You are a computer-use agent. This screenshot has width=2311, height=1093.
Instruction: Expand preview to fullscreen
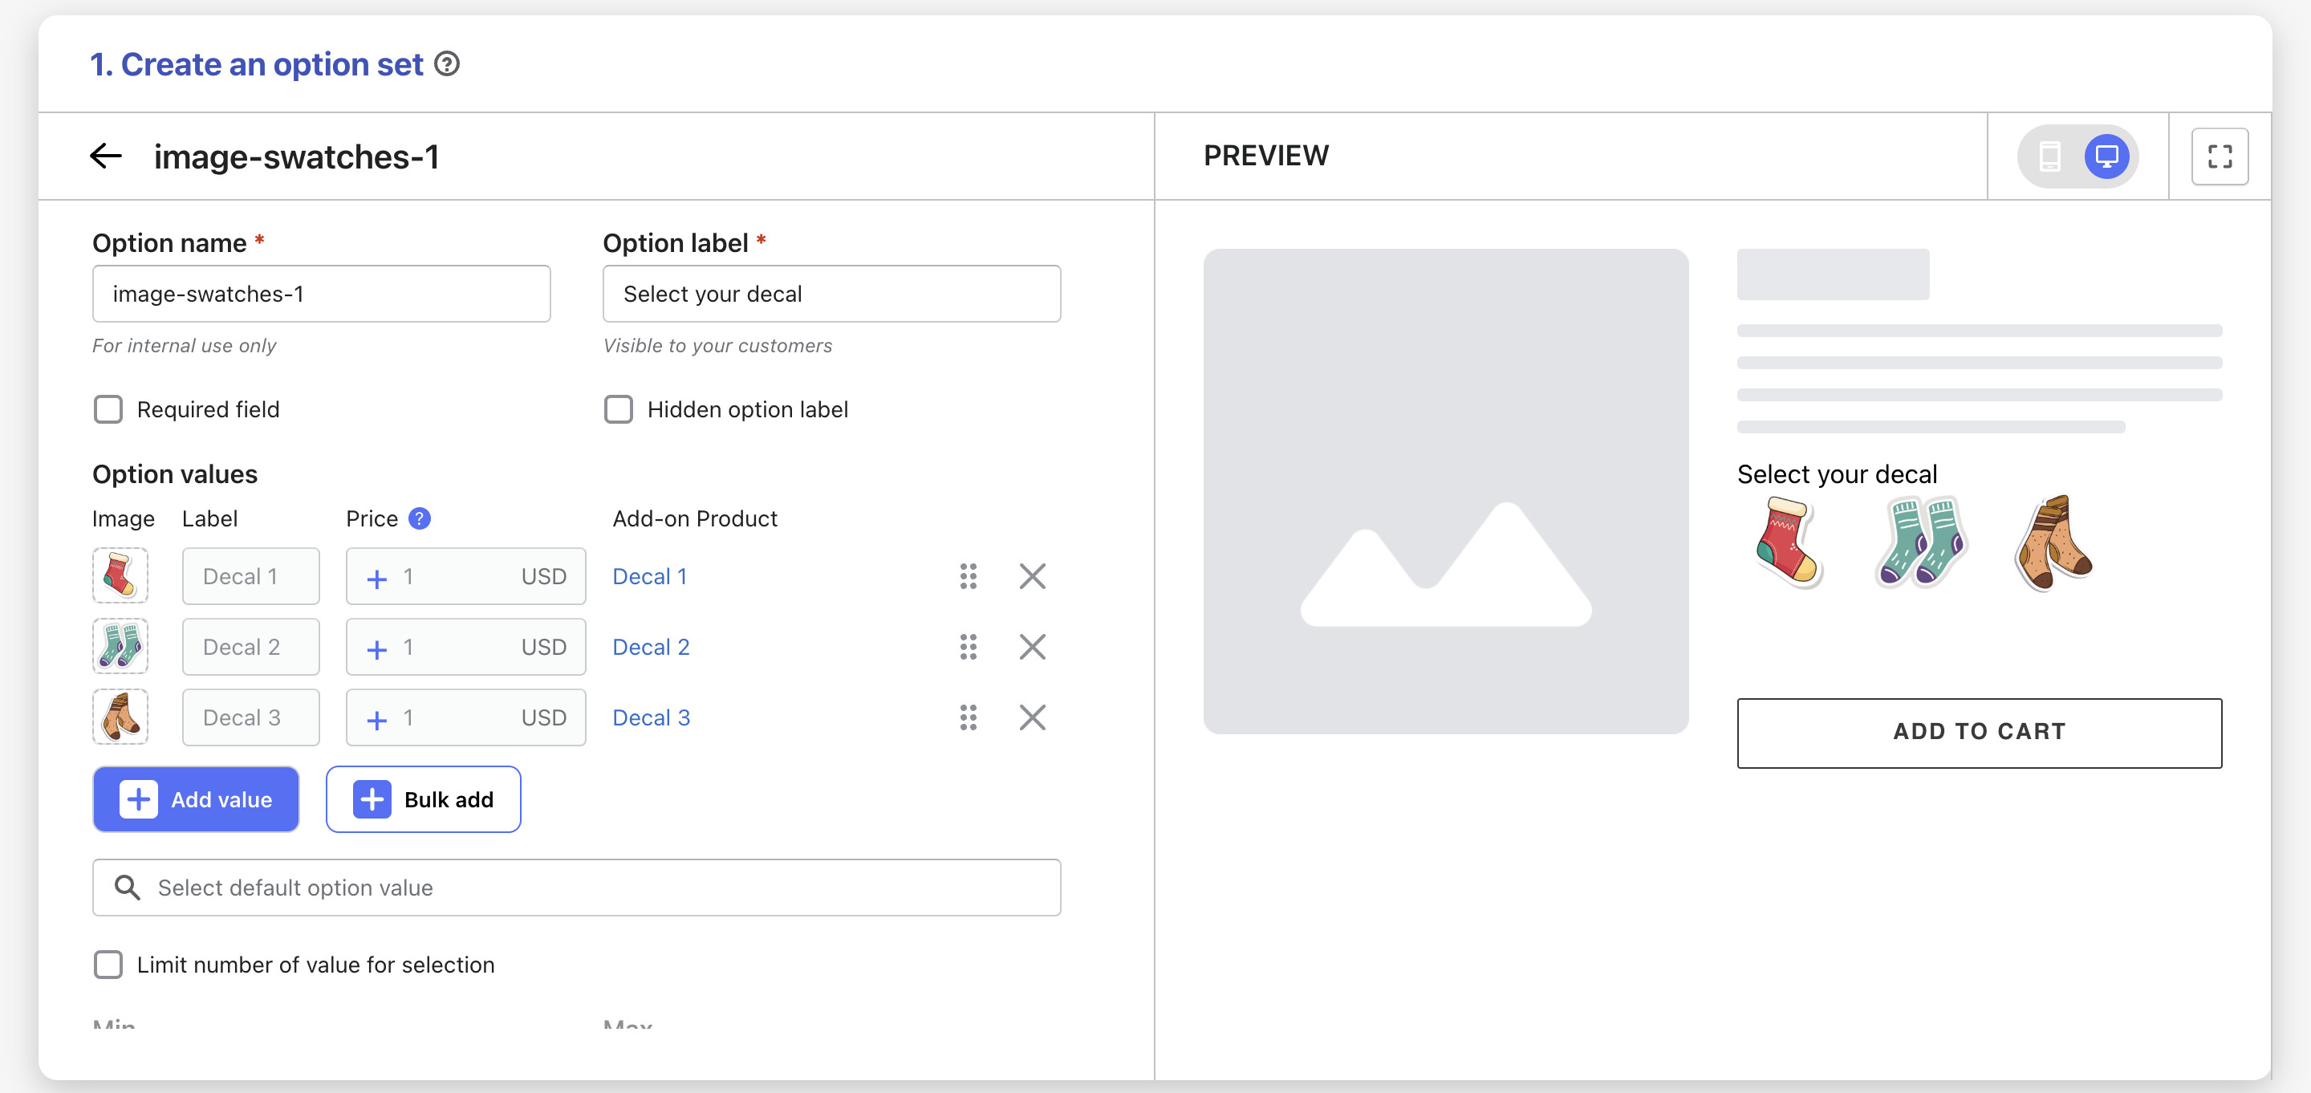(2219, 156)
